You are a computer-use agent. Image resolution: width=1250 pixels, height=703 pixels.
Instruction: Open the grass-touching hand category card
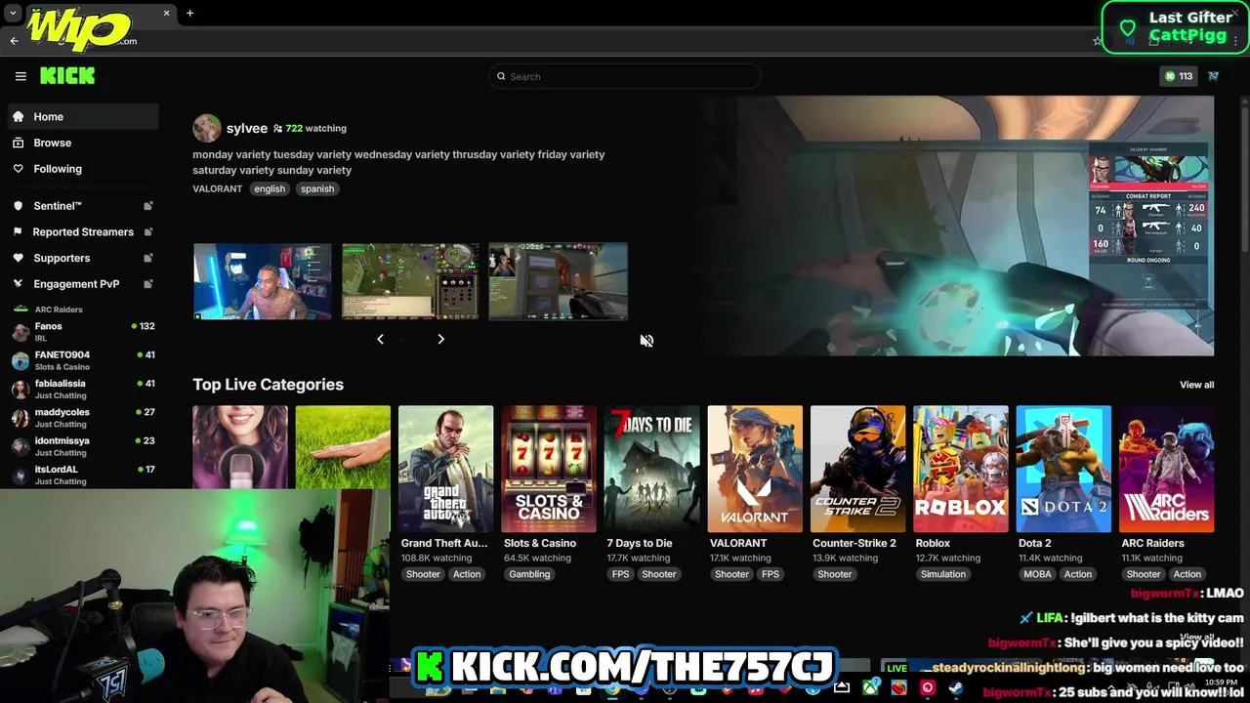343,447
